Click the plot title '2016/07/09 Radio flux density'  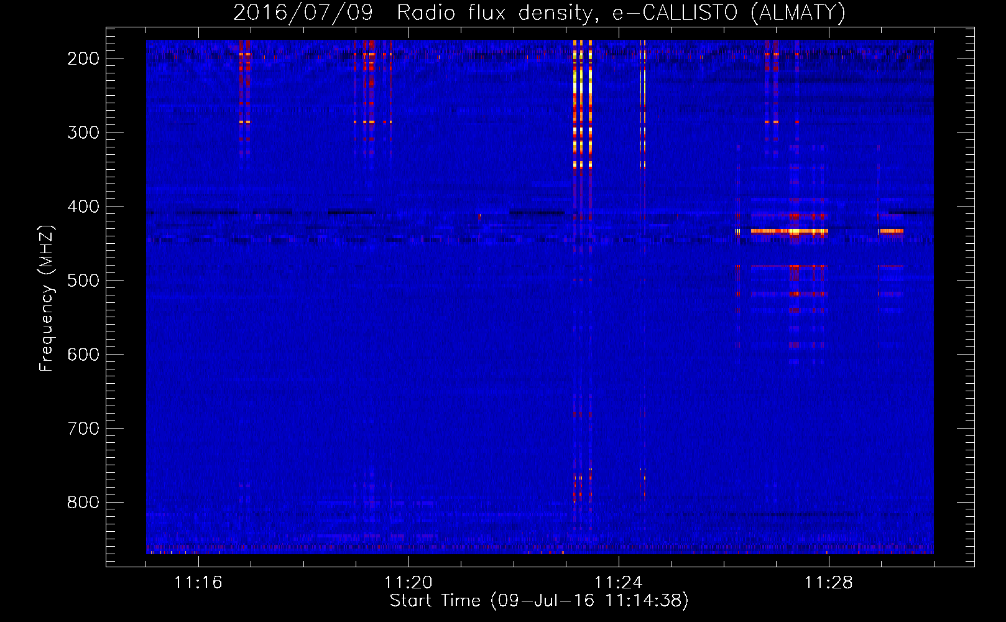(540, 12)
